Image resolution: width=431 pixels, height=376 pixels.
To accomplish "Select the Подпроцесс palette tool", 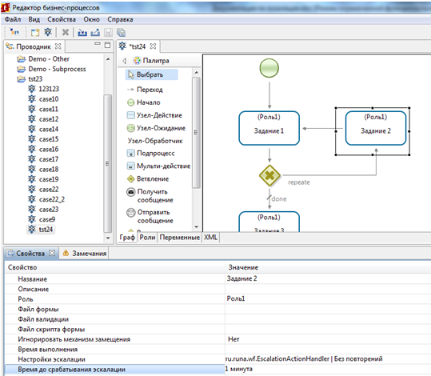I will (x=151, y=153).
